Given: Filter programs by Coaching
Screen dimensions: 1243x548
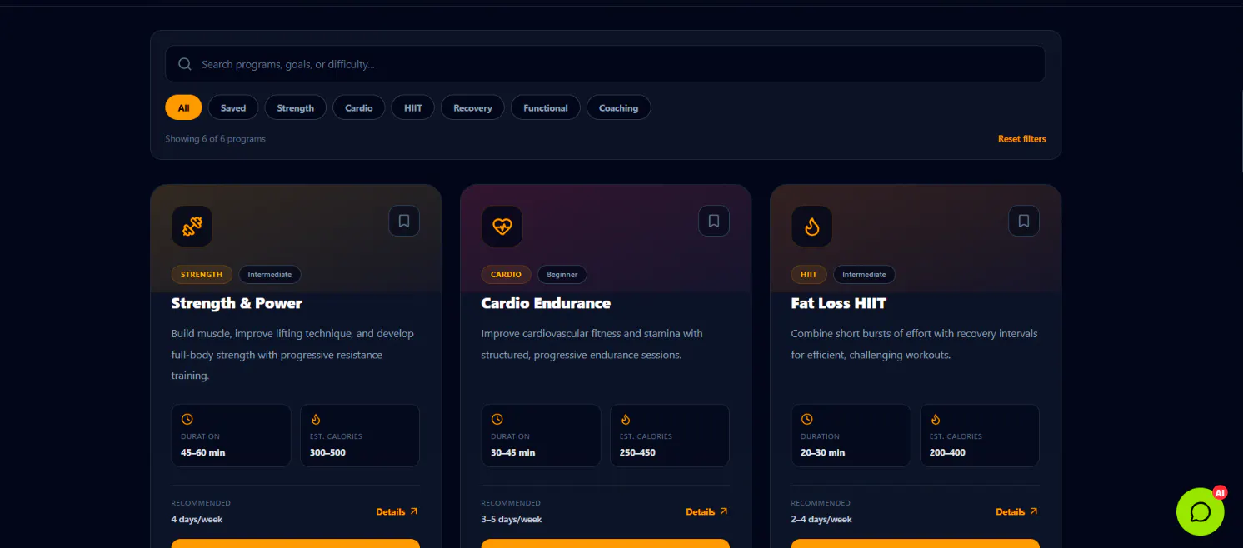Looking at the screenshot, I should click(619, 107).
